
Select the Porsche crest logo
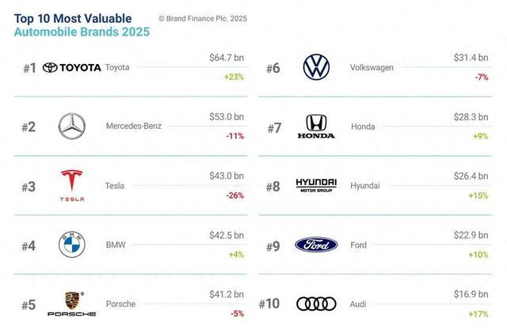(72, 304)
